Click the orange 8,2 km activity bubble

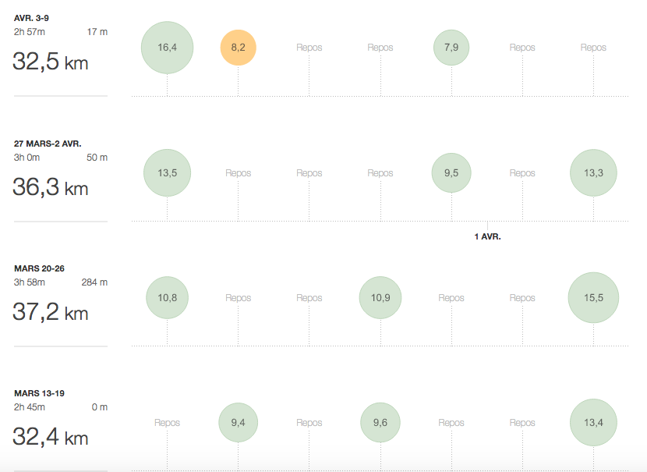[238, 48]
